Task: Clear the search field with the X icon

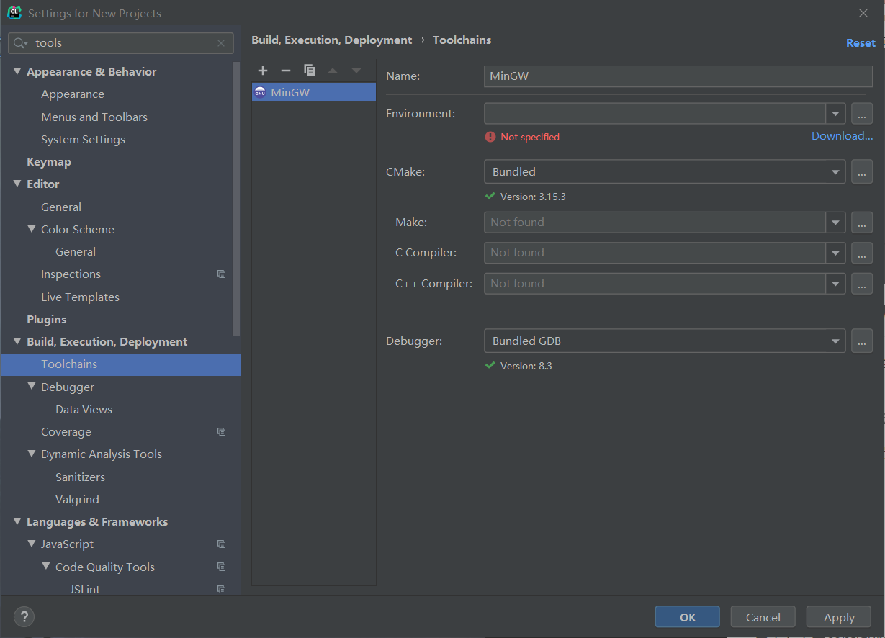Action: (x=221, y=43)
